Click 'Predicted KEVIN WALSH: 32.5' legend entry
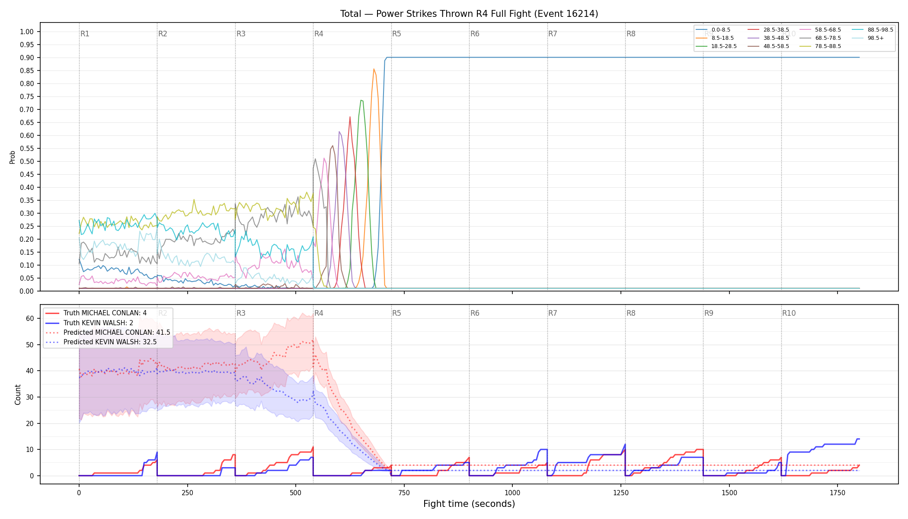908x519 pixels. click(x=101, y=342)
